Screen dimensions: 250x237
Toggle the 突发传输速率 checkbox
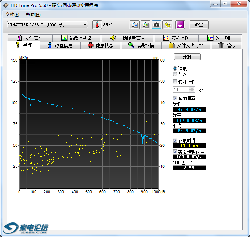(x=175, y=151)
